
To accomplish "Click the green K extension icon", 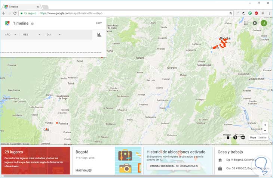I will [250, 13].
